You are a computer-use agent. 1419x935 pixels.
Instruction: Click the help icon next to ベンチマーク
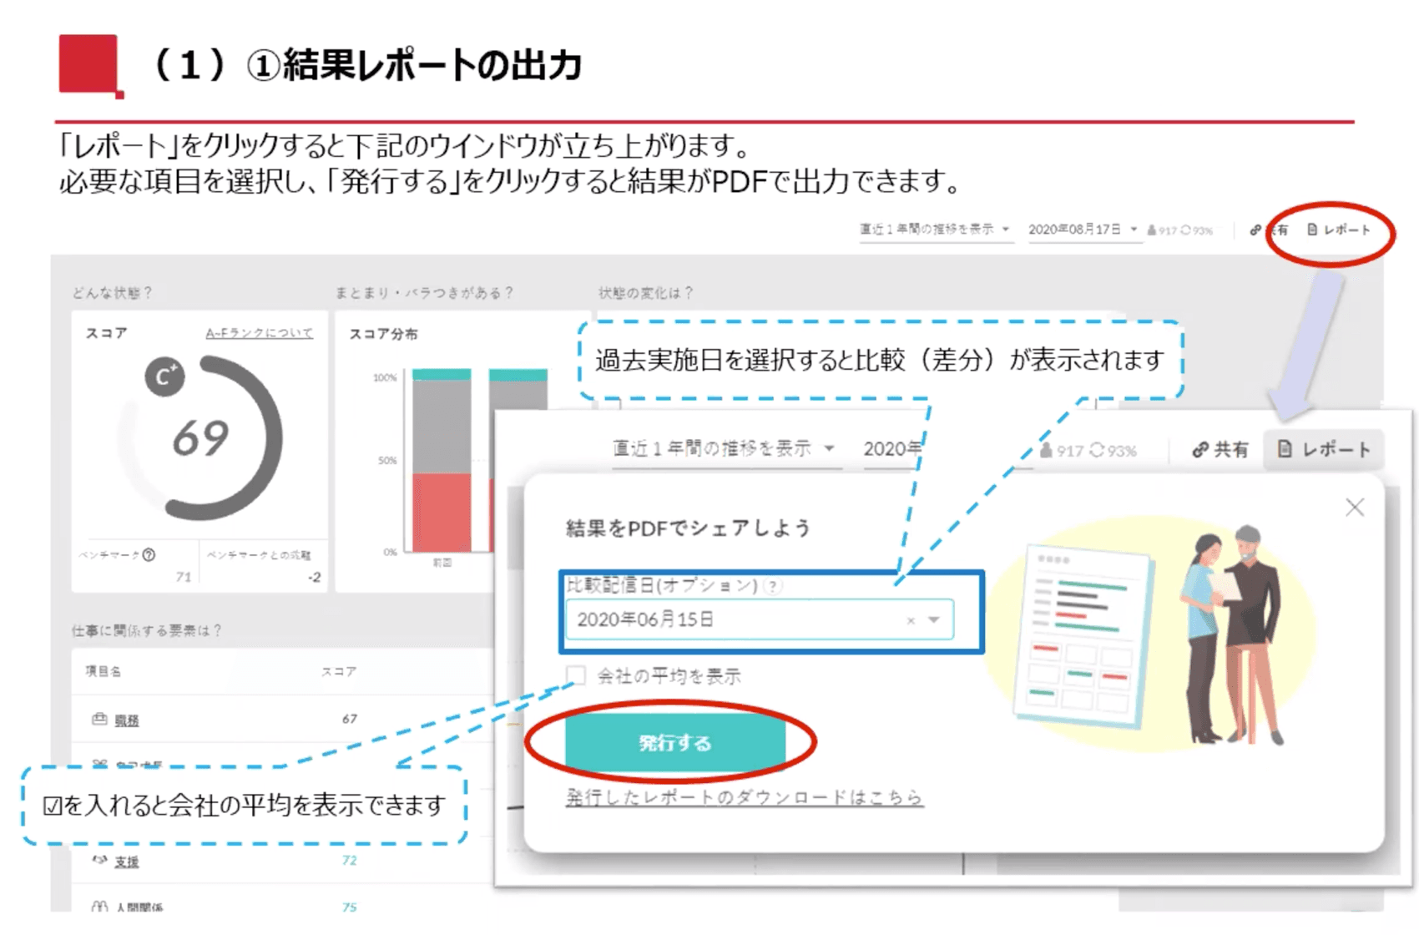(x=149, y=554)
